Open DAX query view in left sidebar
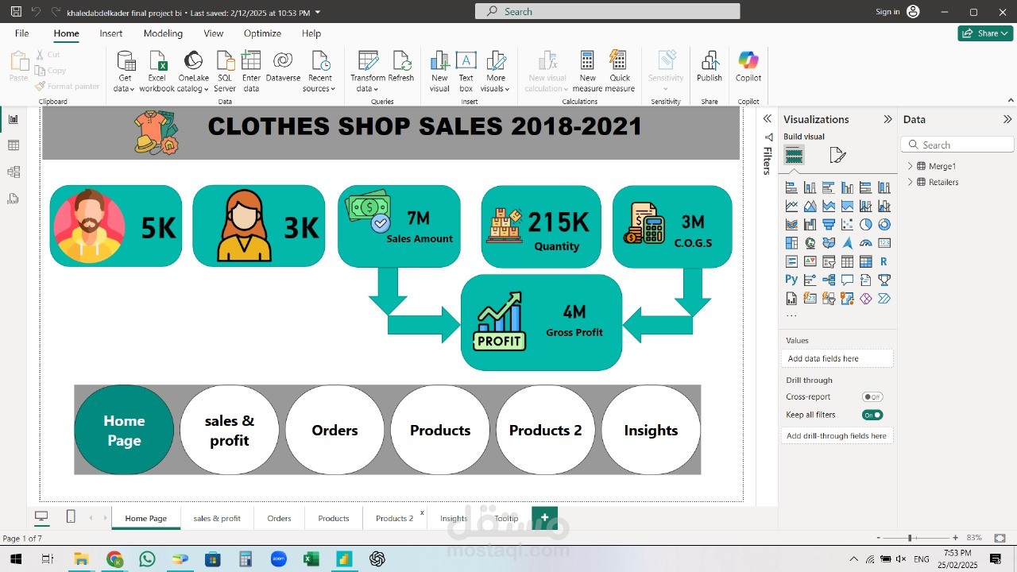 click(14, 199)
